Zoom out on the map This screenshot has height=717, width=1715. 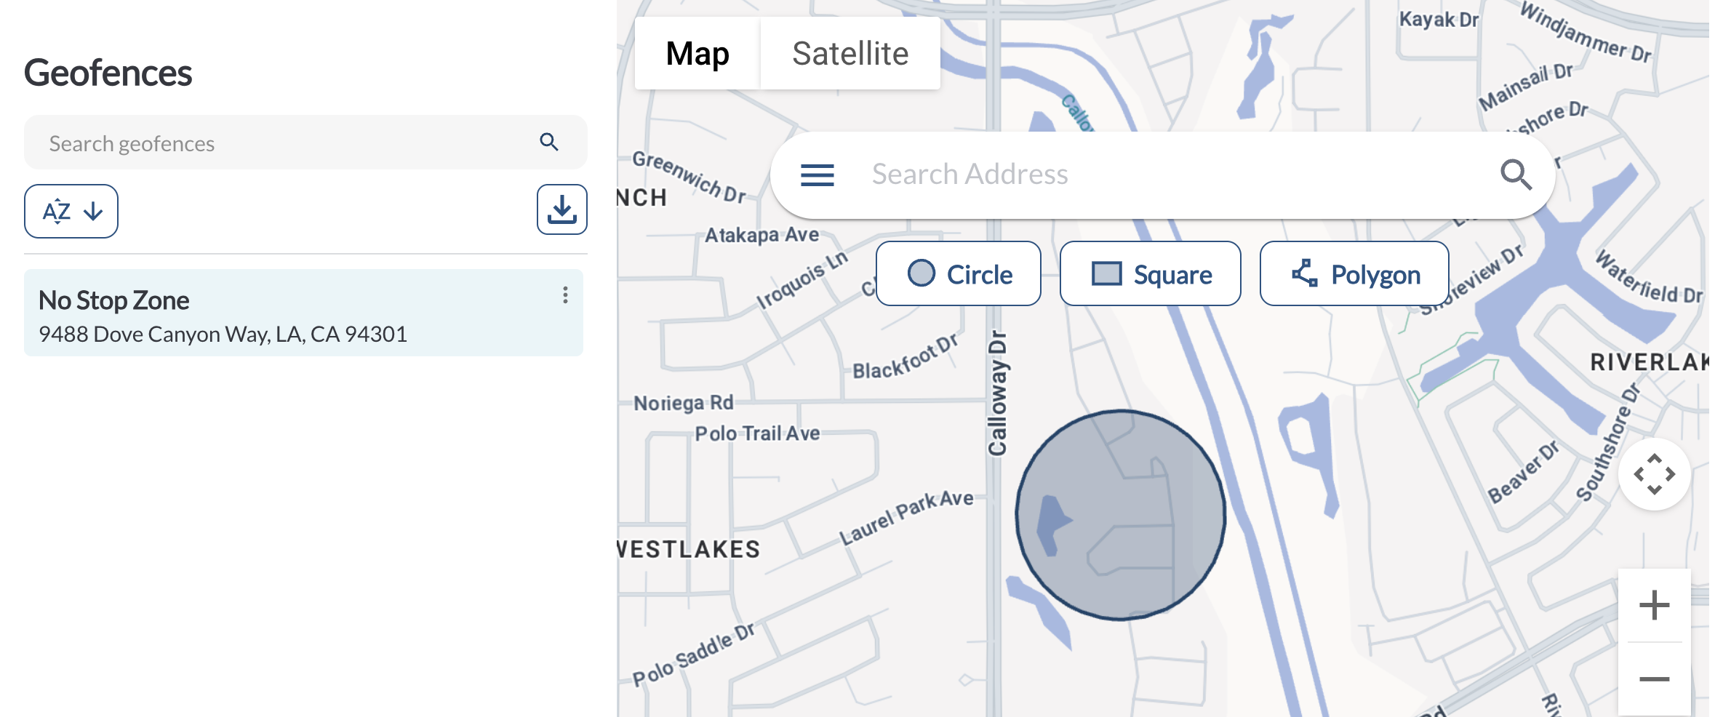[1654, 679]
